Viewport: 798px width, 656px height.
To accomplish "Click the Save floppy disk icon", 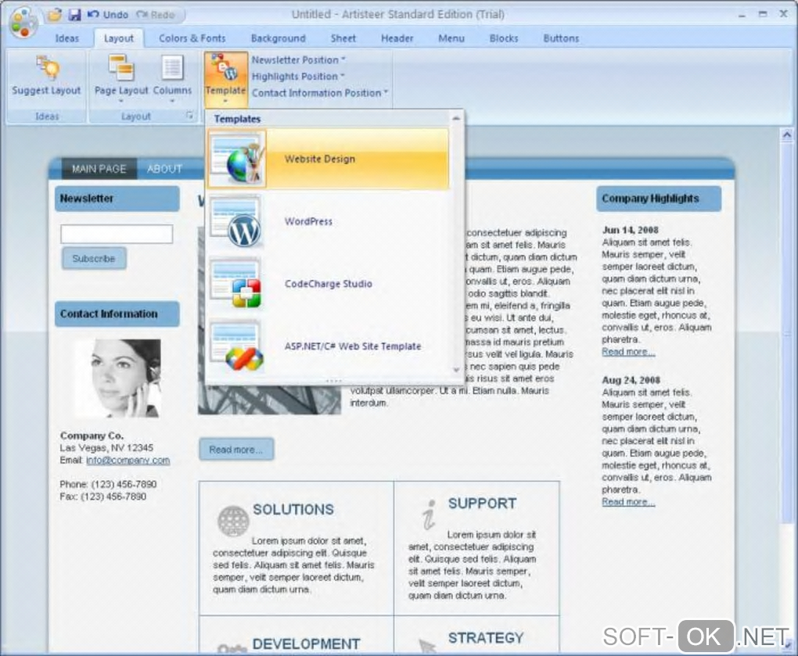I will (x=74, y=15).
